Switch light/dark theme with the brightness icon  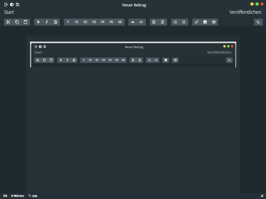coord(12,5)
